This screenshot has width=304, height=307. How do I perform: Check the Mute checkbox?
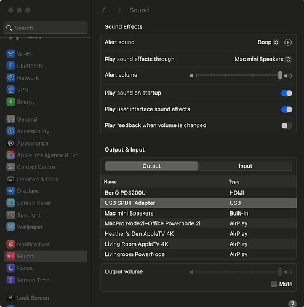click(274, 284)
